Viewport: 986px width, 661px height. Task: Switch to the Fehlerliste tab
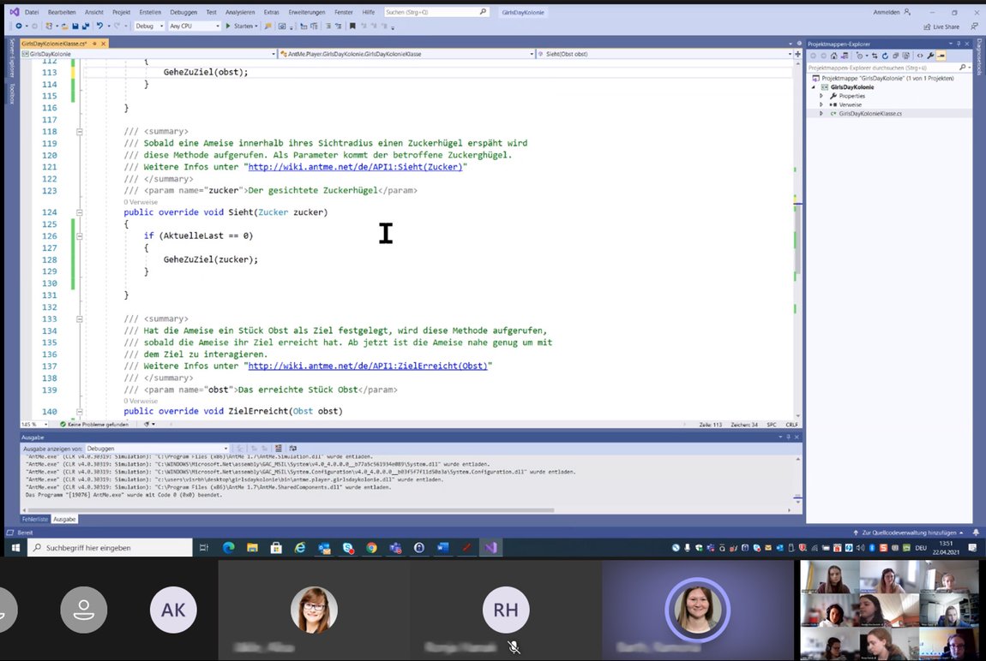(x=35, y=519)
